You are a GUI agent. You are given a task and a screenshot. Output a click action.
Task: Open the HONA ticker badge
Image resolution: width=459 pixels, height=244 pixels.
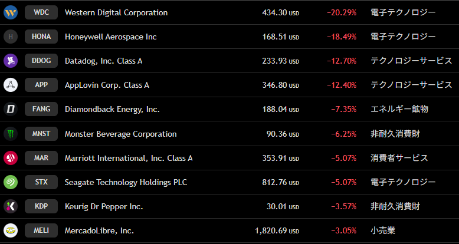click(x=41, y=37)
